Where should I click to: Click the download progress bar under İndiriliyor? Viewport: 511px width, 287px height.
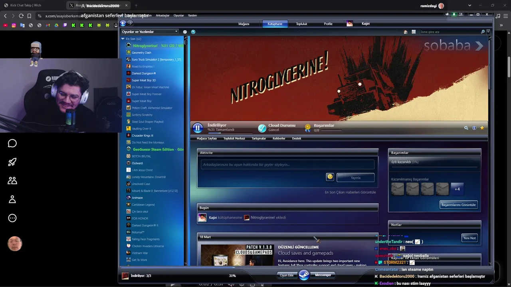(230, 133)
